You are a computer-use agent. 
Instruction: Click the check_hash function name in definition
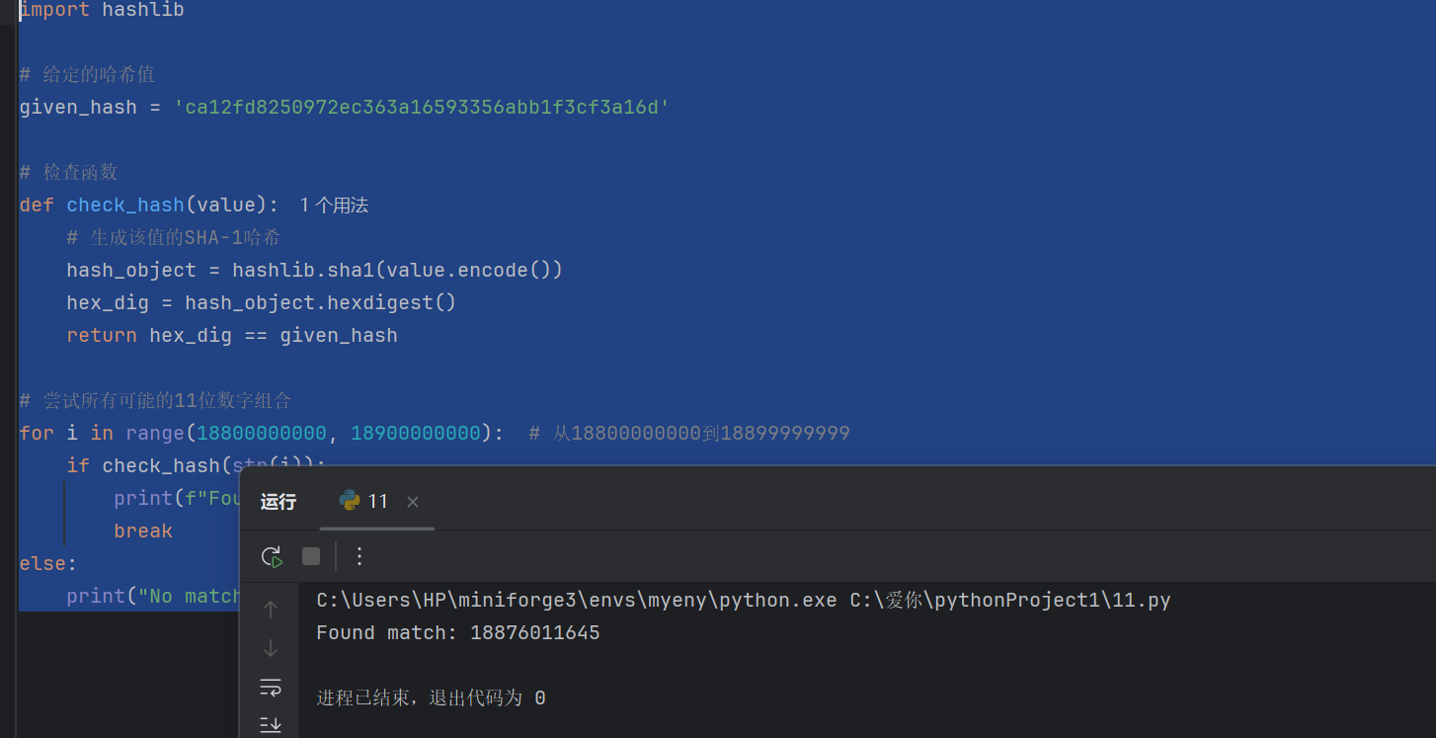tap(125, 205)
